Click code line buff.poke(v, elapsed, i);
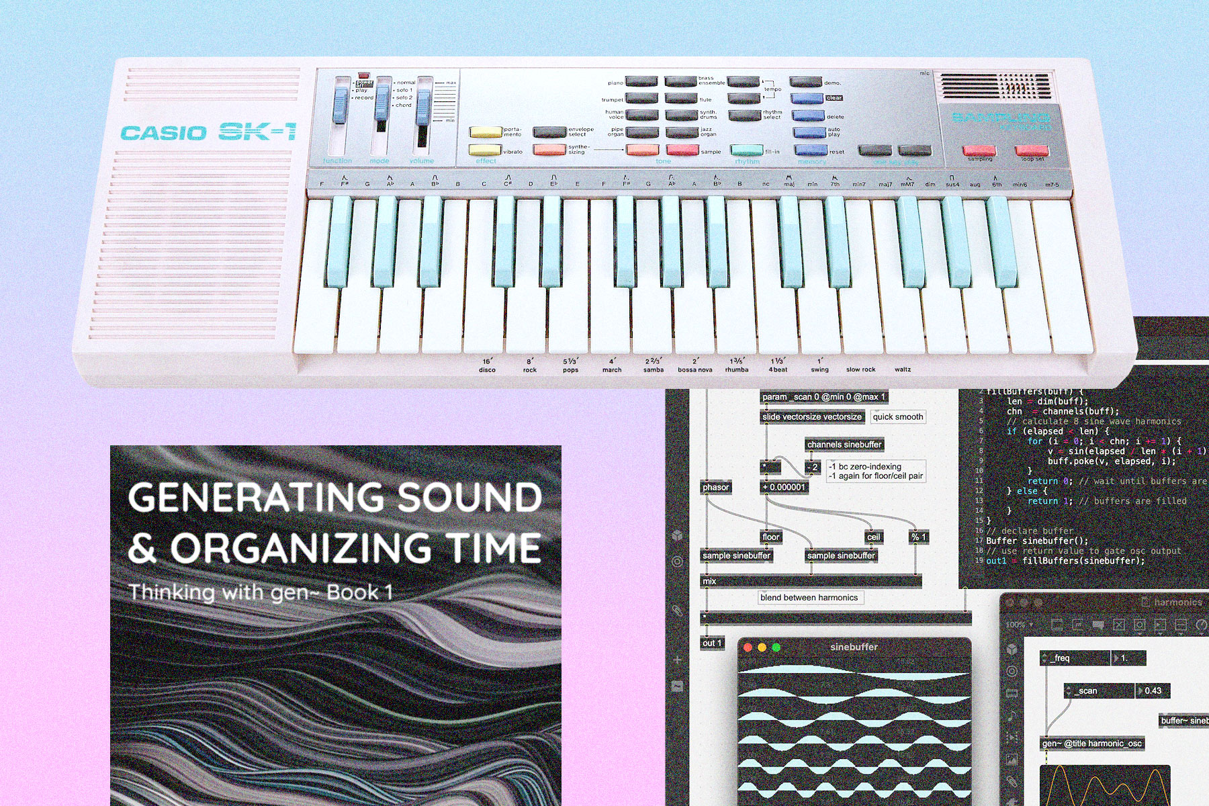This screenshot has width=1209, height=806. pyautogui.click(x=1112, y=461)
